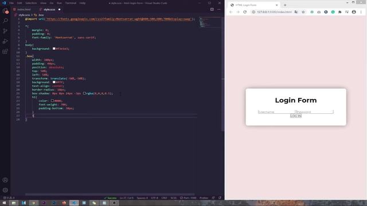
Task: Click the Port 5500 Live Server button
Action: 188,198
